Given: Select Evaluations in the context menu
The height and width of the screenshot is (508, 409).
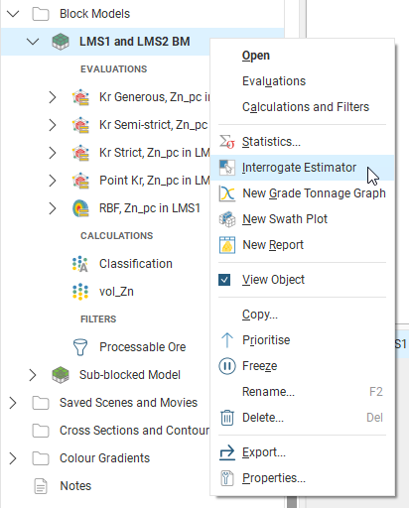Looking at the screenshot, I should click(274, 81).
